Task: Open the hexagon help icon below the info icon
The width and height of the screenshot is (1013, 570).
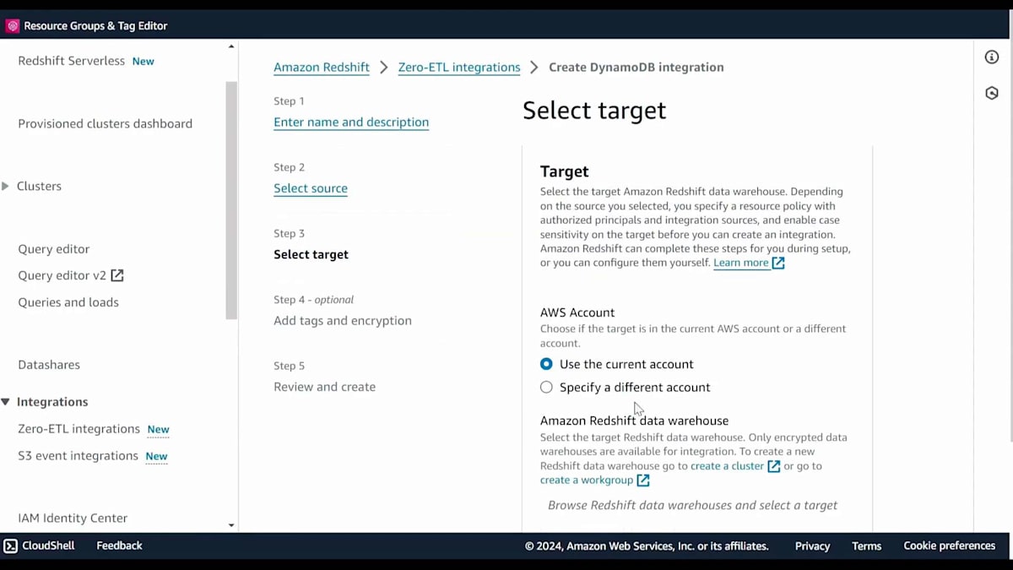Action: tap(992, 93)
